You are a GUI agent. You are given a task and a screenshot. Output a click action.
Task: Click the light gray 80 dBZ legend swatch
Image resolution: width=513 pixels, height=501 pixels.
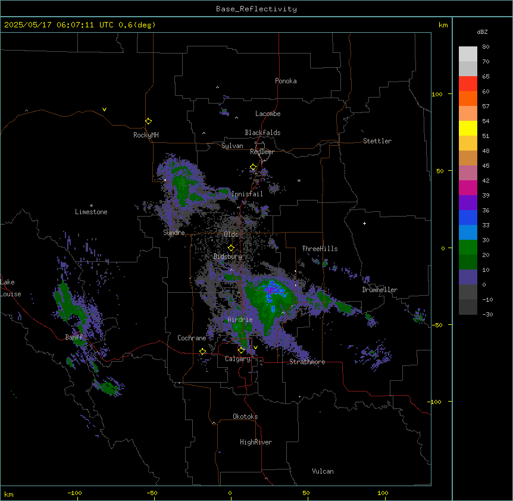point(468,54)
